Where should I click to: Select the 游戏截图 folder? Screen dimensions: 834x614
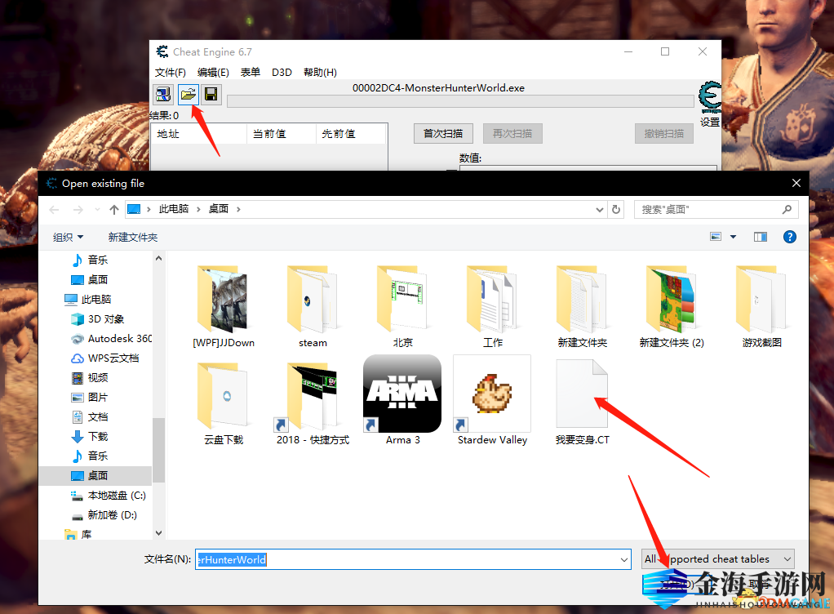(x=761, y=306)
